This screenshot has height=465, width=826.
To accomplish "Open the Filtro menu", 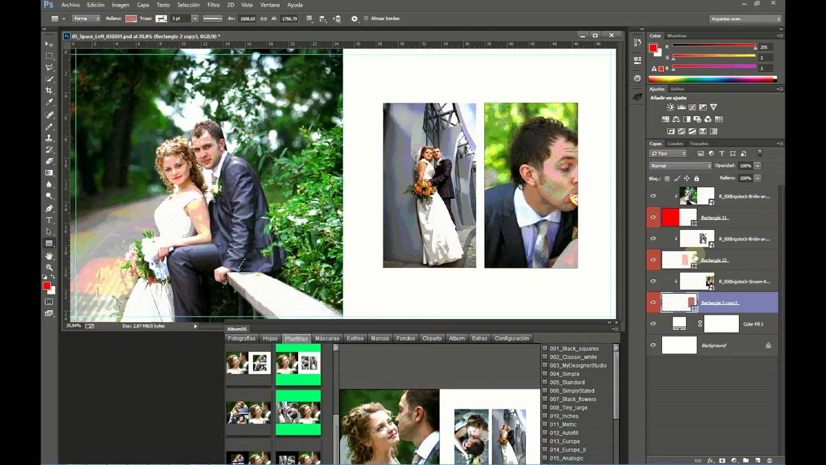I will (214, 5).
